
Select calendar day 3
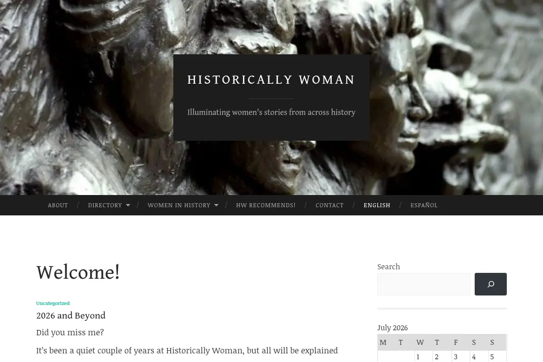click(456, 357)
